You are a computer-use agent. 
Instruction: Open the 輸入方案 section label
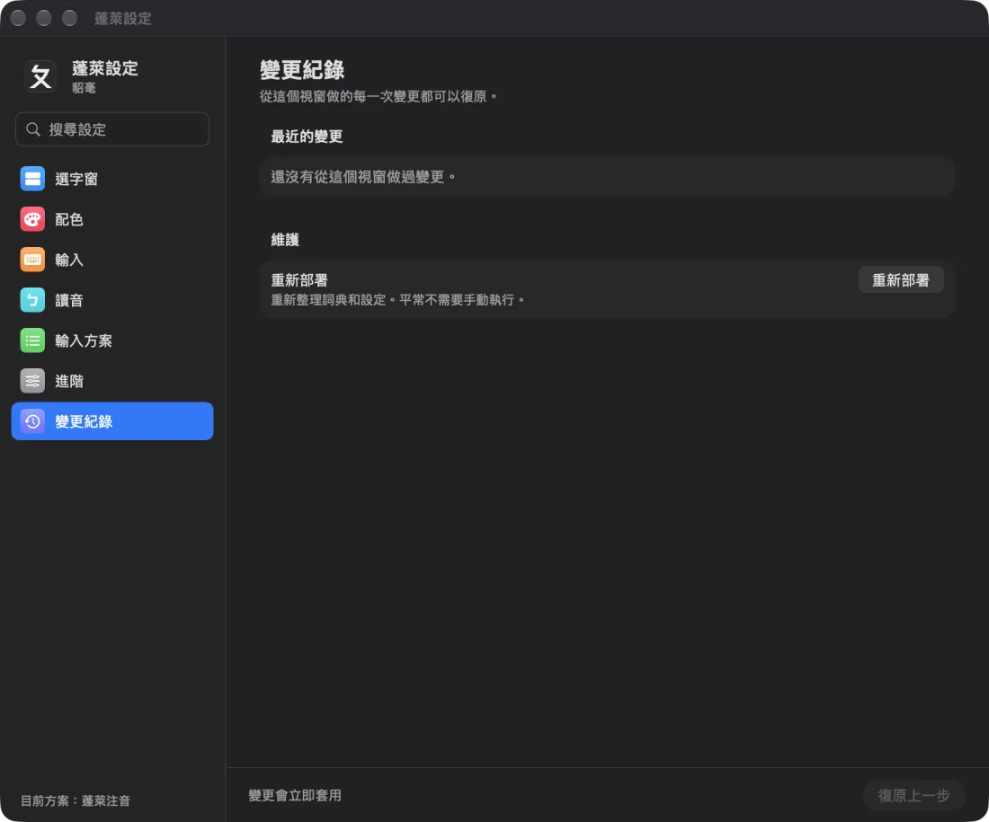pyautogui.click(x=84, y=340)
